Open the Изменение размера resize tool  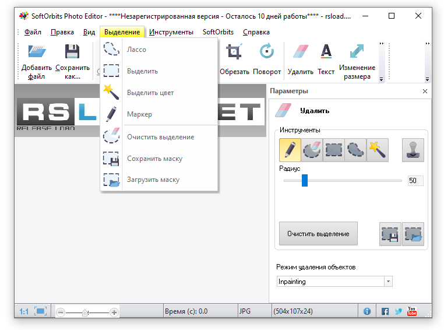click(x=357, y=62)
